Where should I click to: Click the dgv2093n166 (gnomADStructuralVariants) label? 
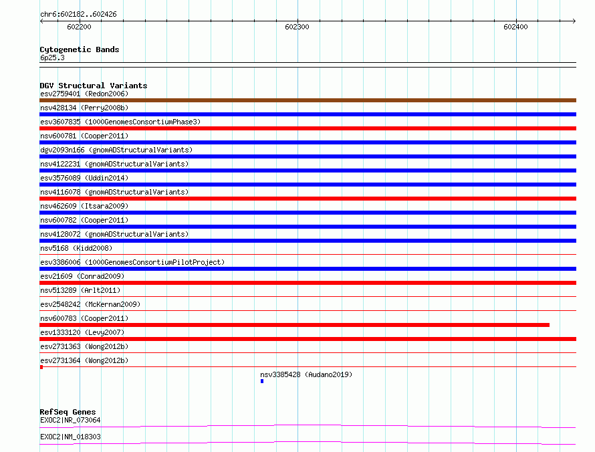pos(116,150)
